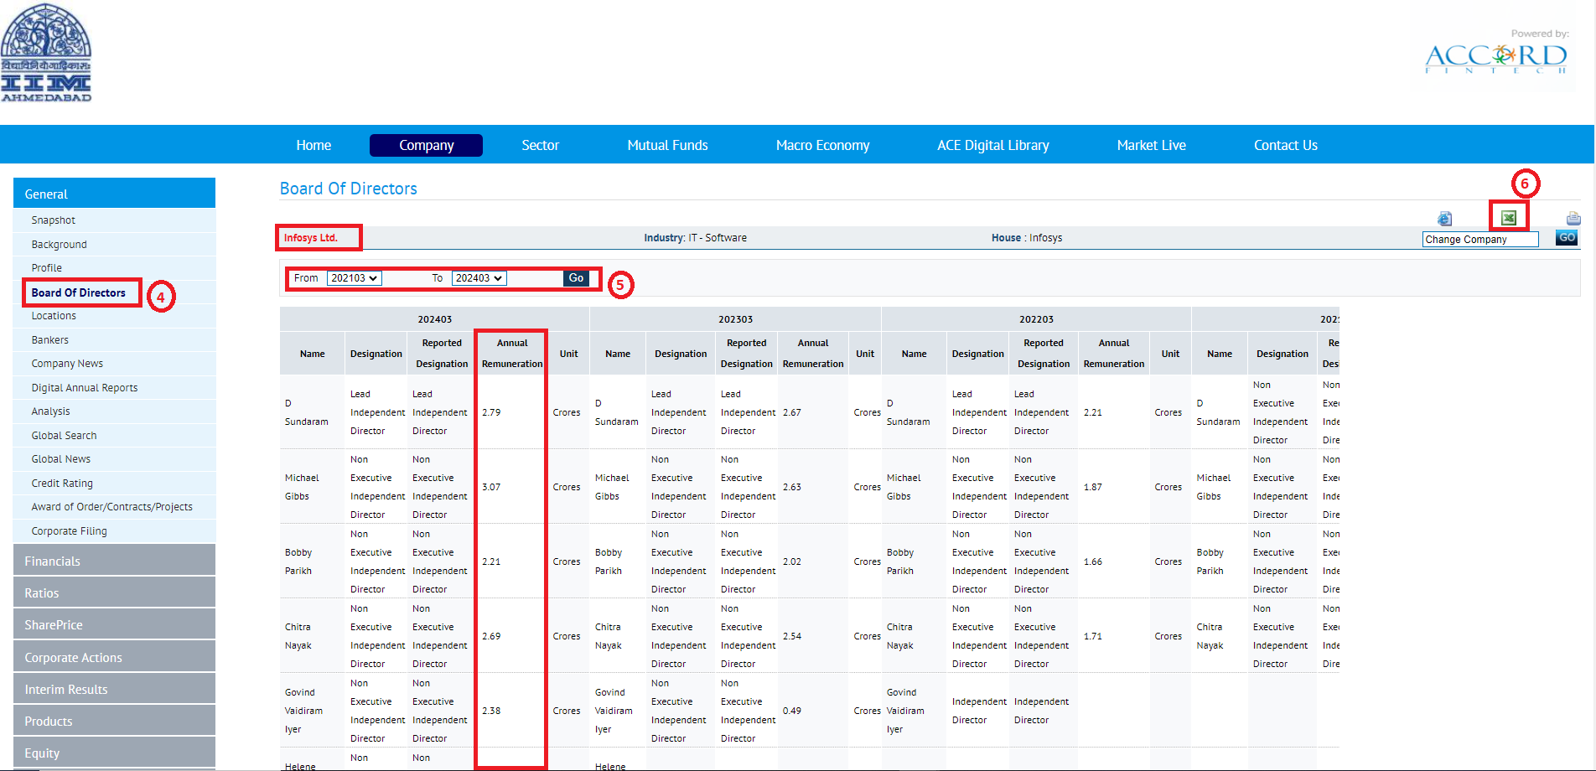Click 'Industry: IT - Software' text
The width and height of the screenshot is (1596, 771).
(695, 238)
